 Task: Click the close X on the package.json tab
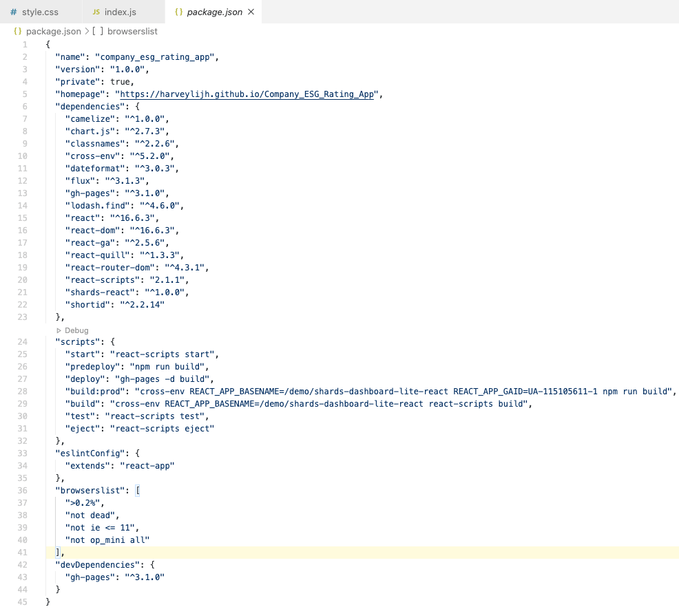coord(252,12)
